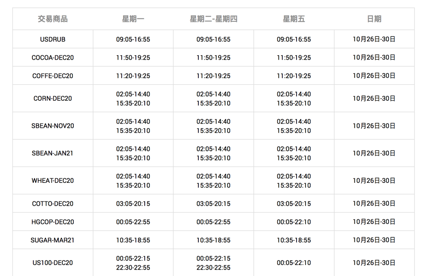Click HGCOP-DEC20 Friday hours 00:05-22:10
The image size is (426, 276).
[294, 222]
